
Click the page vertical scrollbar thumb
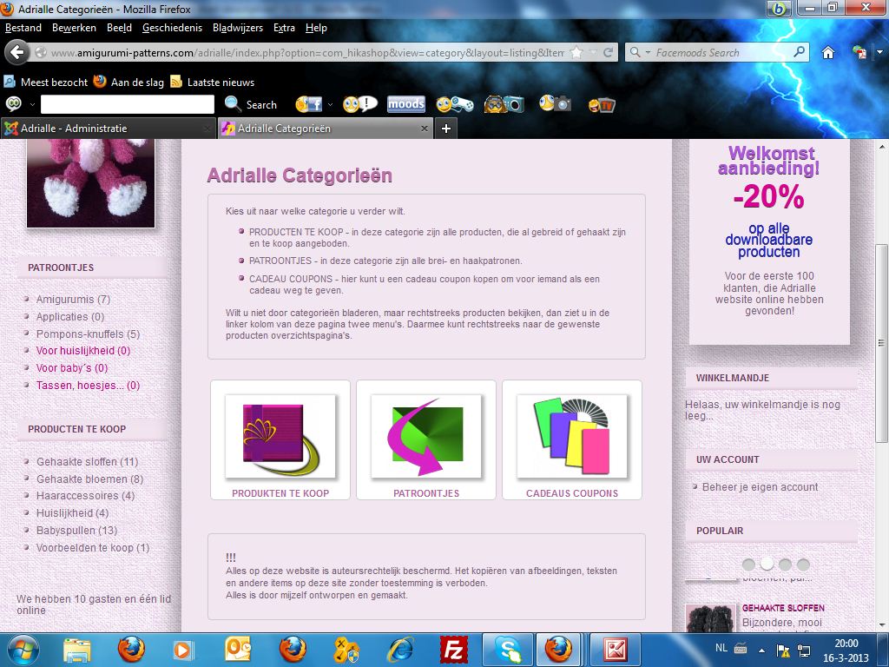[x=880, y=343]
